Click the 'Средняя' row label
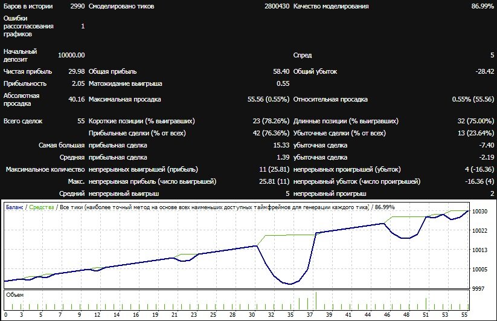497x321 pixels. pos(72,157)
